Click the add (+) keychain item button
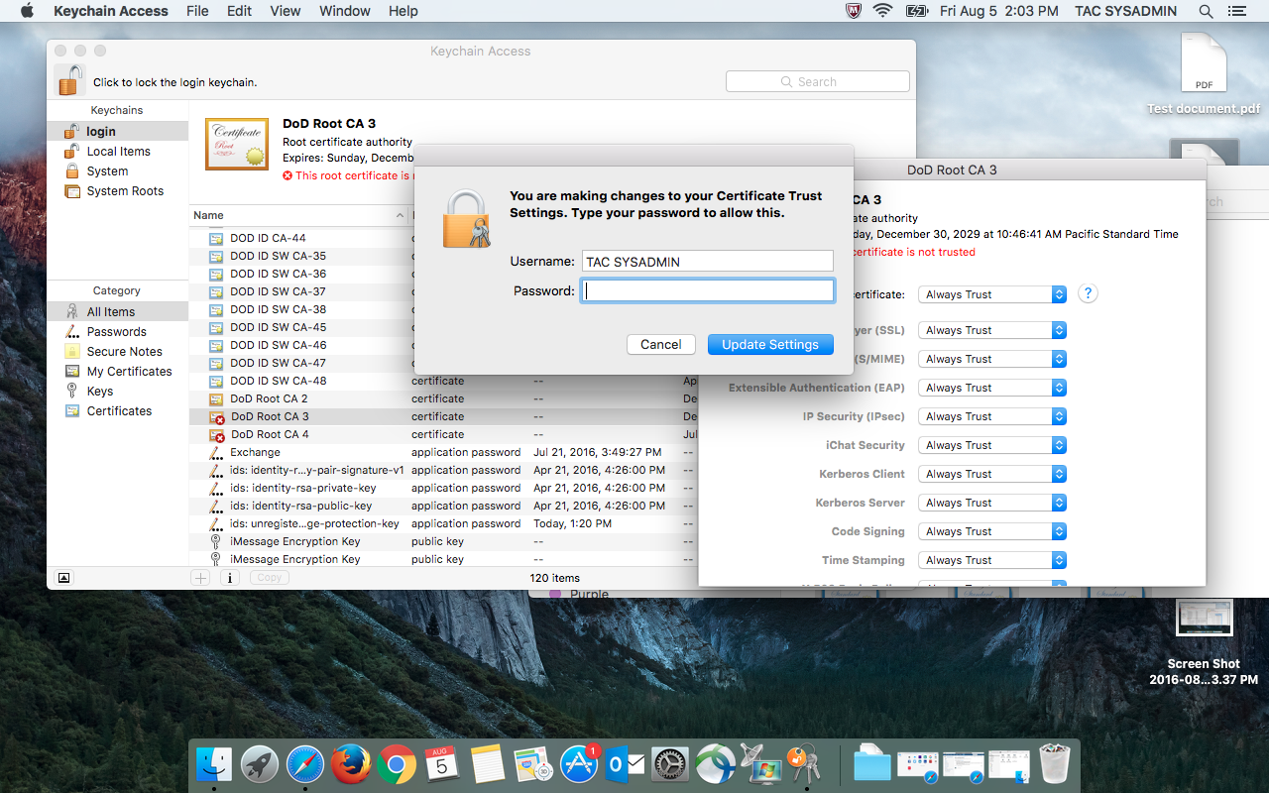Image resolution: width=1269 pixels, height=793 pixels. pyautogui.click(x=200, y=577)
